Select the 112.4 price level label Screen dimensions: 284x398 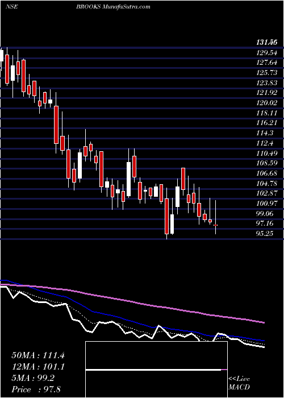pyautogui.click(x=265, y=143)
